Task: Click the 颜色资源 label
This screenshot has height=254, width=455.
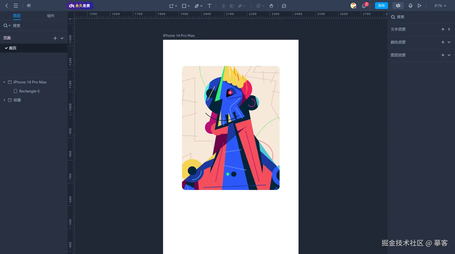Action: [398, 42]
